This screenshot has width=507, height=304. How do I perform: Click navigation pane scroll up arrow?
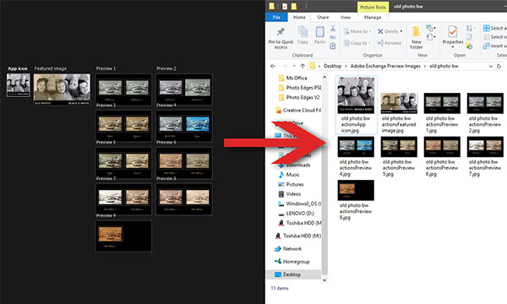coord(324,77)
